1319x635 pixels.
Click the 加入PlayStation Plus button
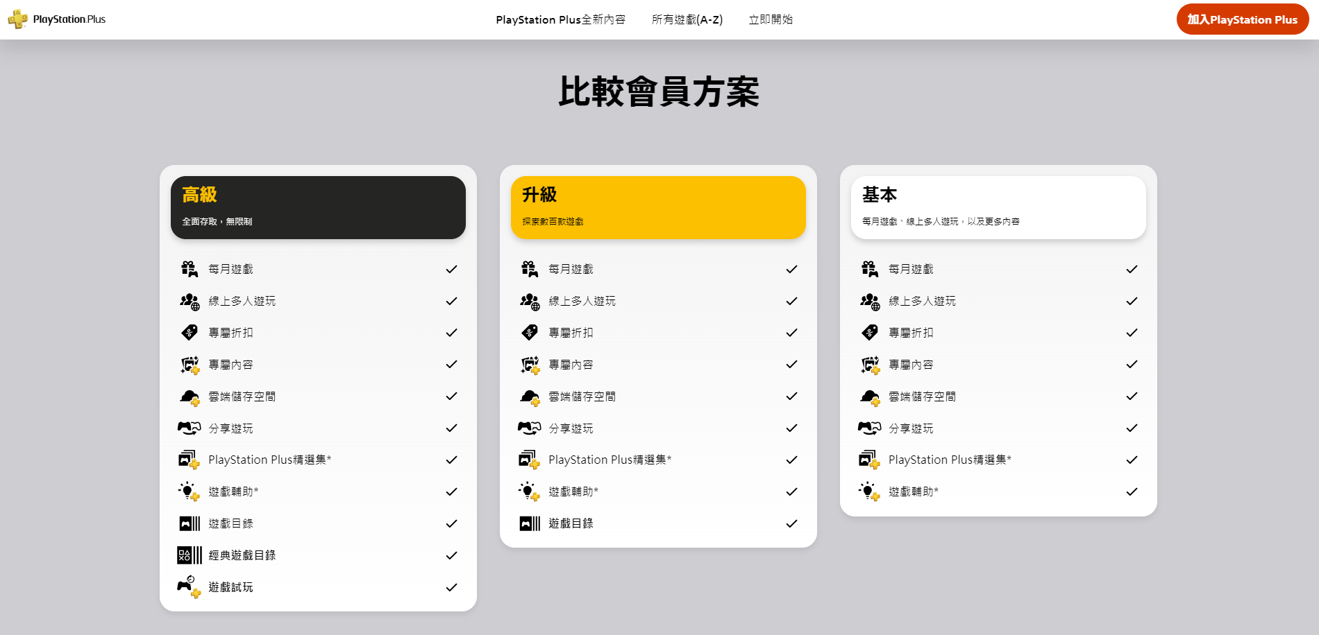(1242, 19)
